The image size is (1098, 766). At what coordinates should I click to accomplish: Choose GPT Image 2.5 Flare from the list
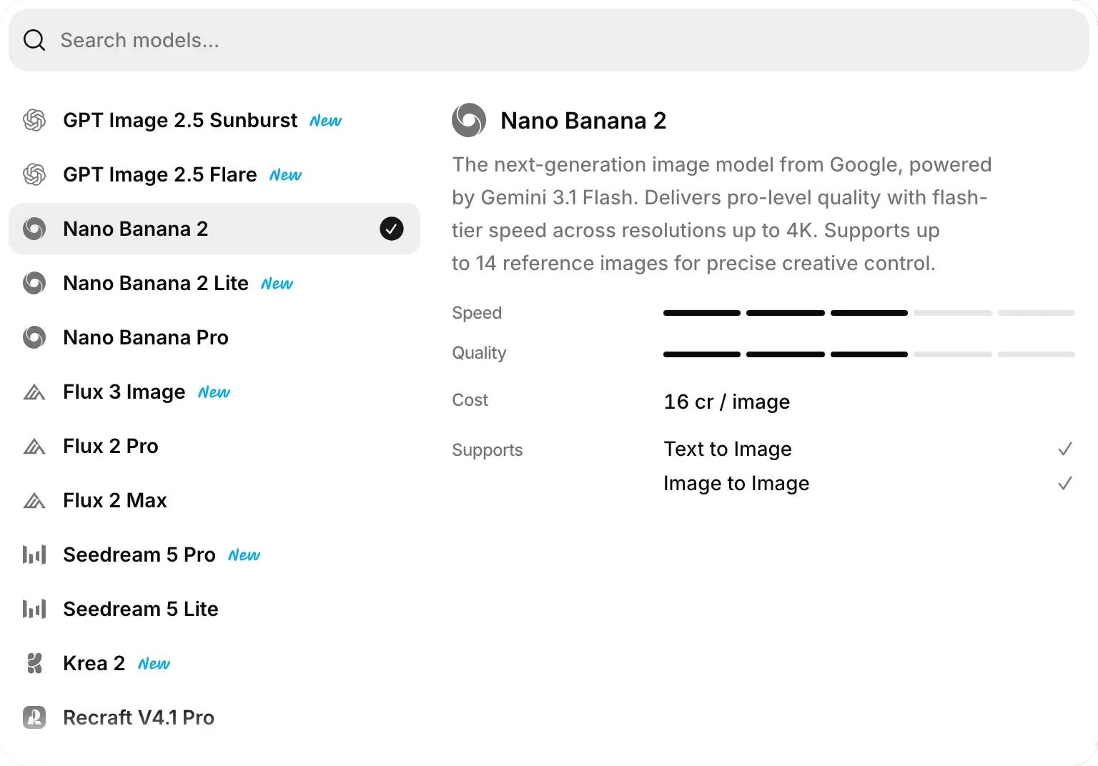tap(214, 174)
